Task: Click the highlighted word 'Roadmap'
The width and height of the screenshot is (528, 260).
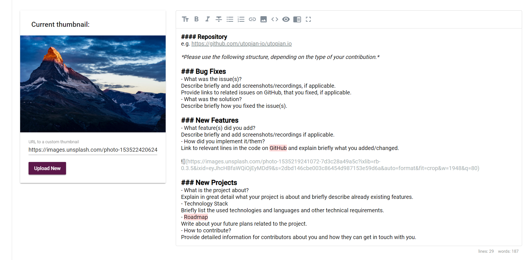Action: tap(196, 217)
